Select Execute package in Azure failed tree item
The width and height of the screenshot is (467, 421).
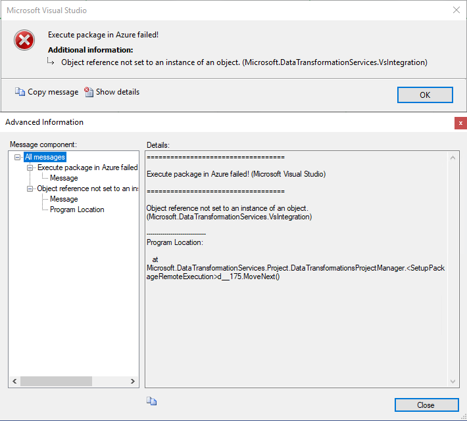pos(87,167)
